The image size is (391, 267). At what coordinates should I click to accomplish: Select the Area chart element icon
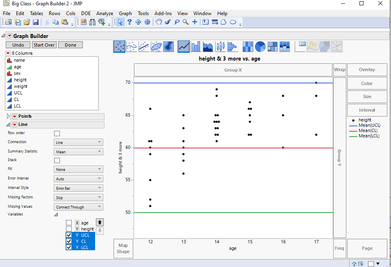[x=208, y=47]
